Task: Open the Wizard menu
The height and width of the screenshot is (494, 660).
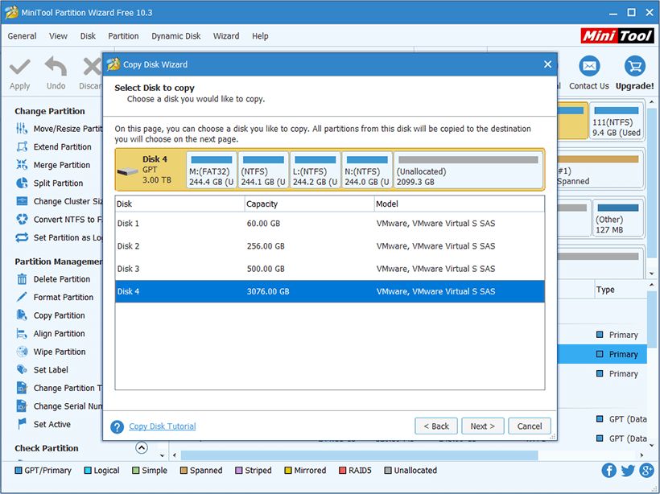Action: point(226,36)
